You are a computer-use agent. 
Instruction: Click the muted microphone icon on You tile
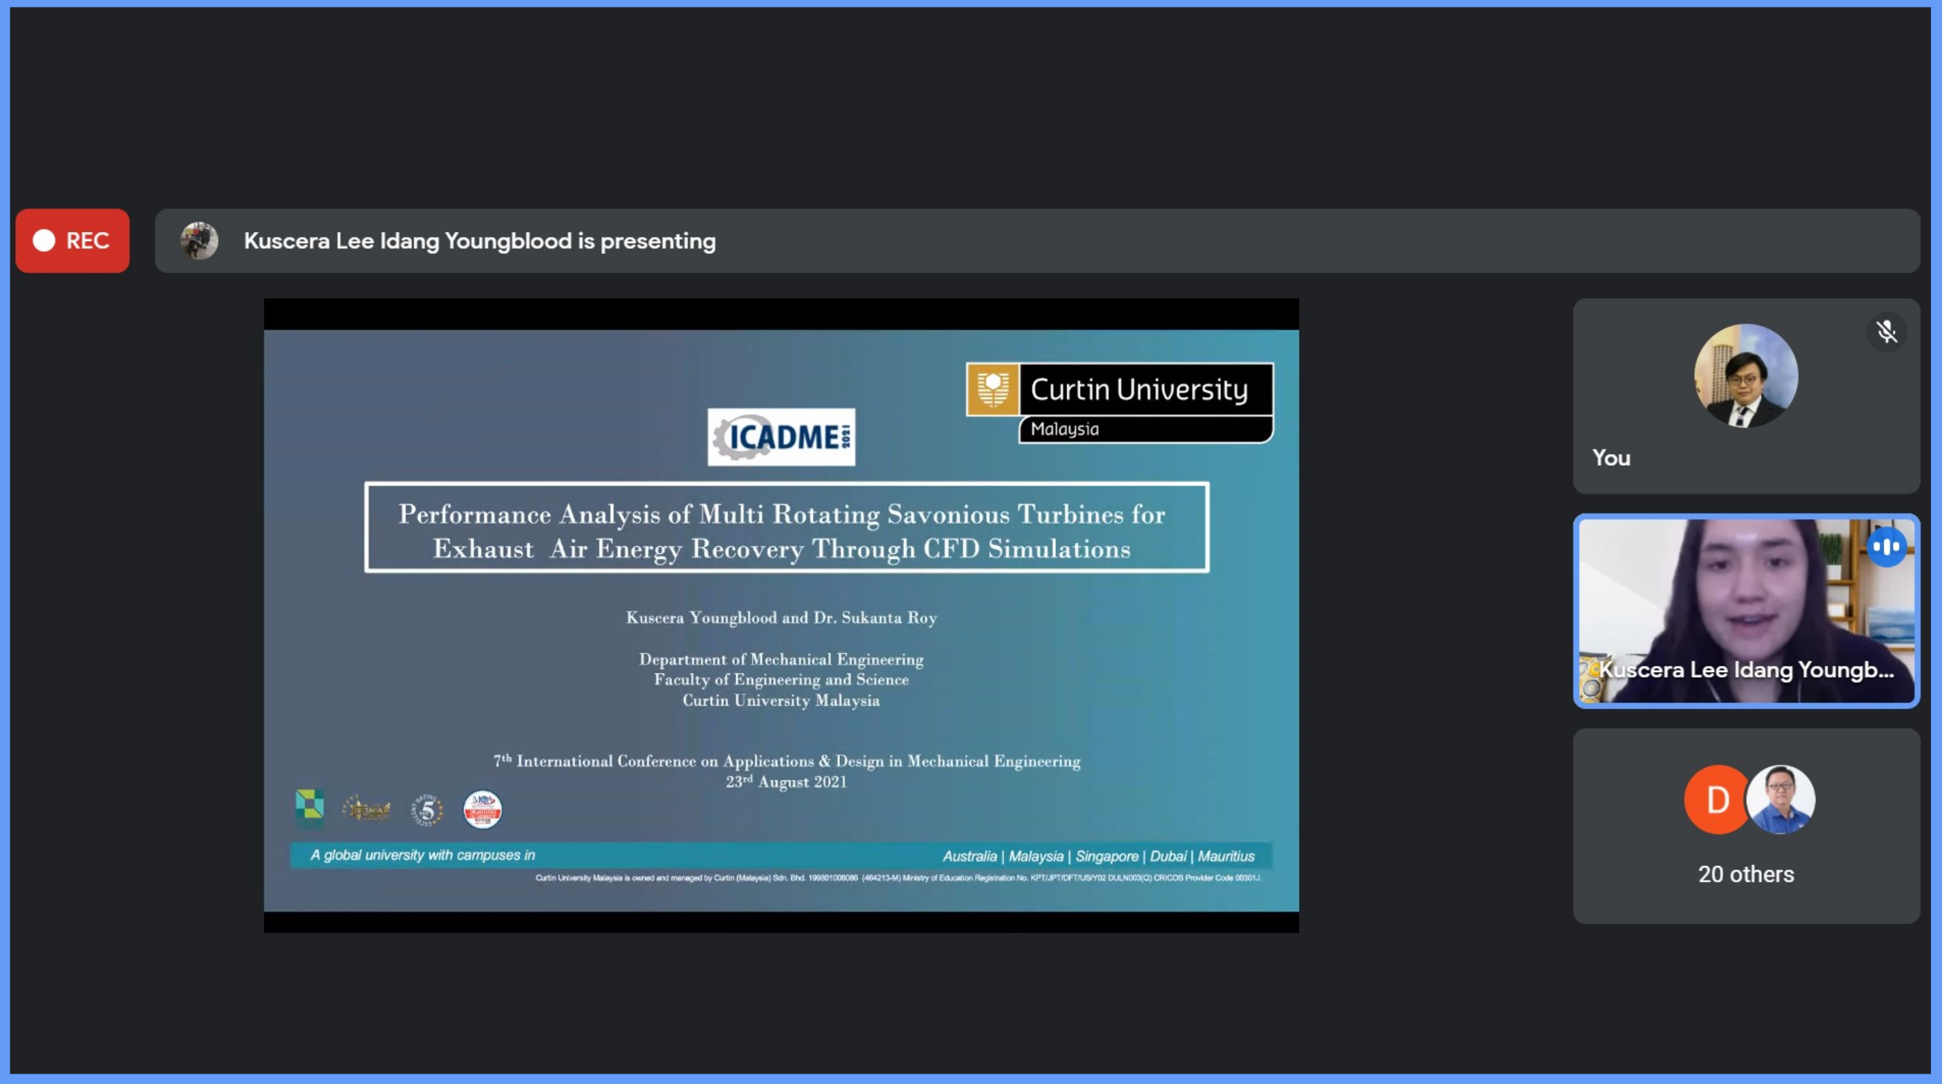pyautogui.click(x=1886, y=332)
